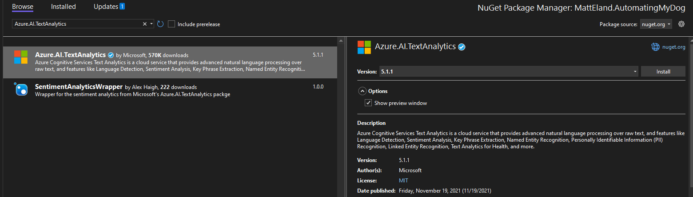The width and height of the screenshot is (693, 197).
Task: Click the Description heading
Action: [371, 123]
